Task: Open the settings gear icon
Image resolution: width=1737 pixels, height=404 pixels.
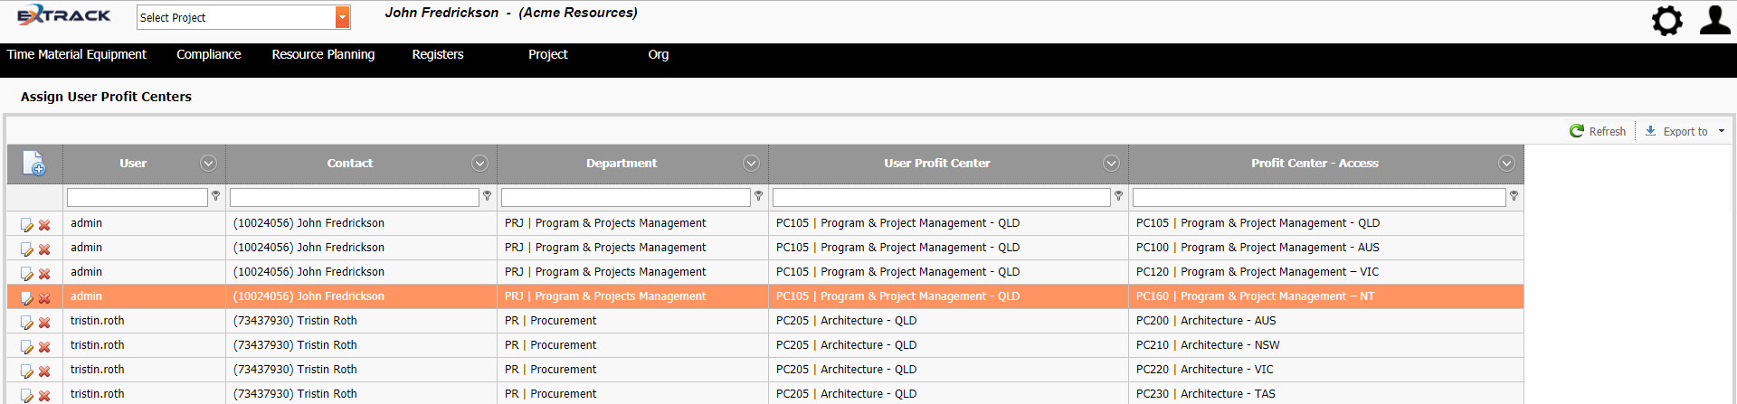Action: 1666,20
